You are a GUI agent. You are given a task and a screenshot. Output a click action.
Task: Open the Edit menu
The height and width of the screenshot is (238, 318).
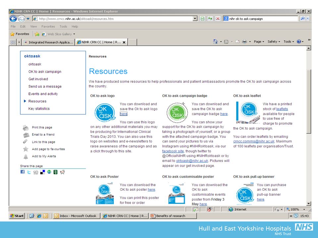(23, 26)
